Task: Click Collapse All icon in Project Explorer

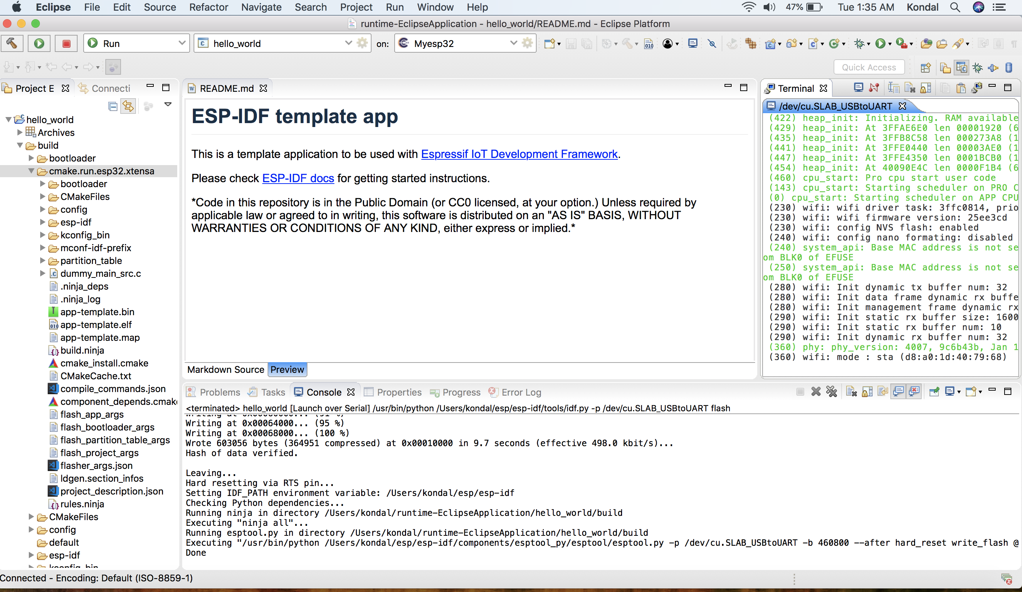Action: tap(113, 106)
